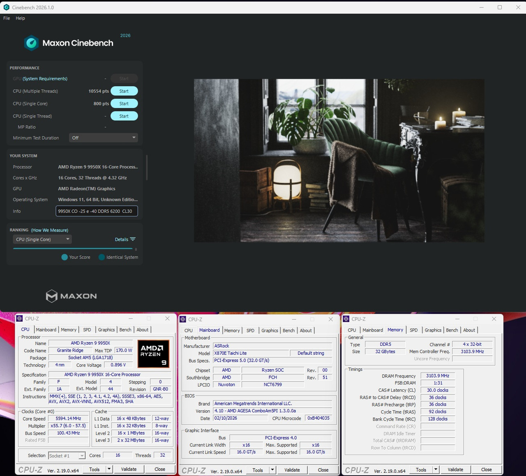Click the MAXON footer logo
This screenshot has height=476, width=526.
pyautogui.click(x=71, y=296)
